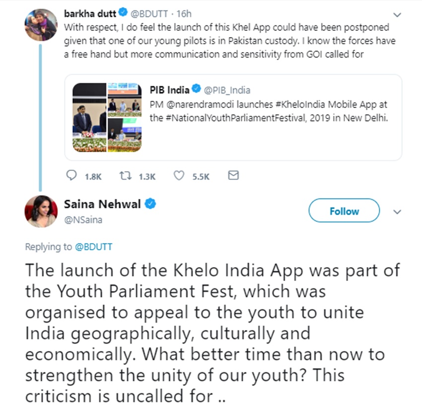Click PIB India's verified badge

(197, 89)
